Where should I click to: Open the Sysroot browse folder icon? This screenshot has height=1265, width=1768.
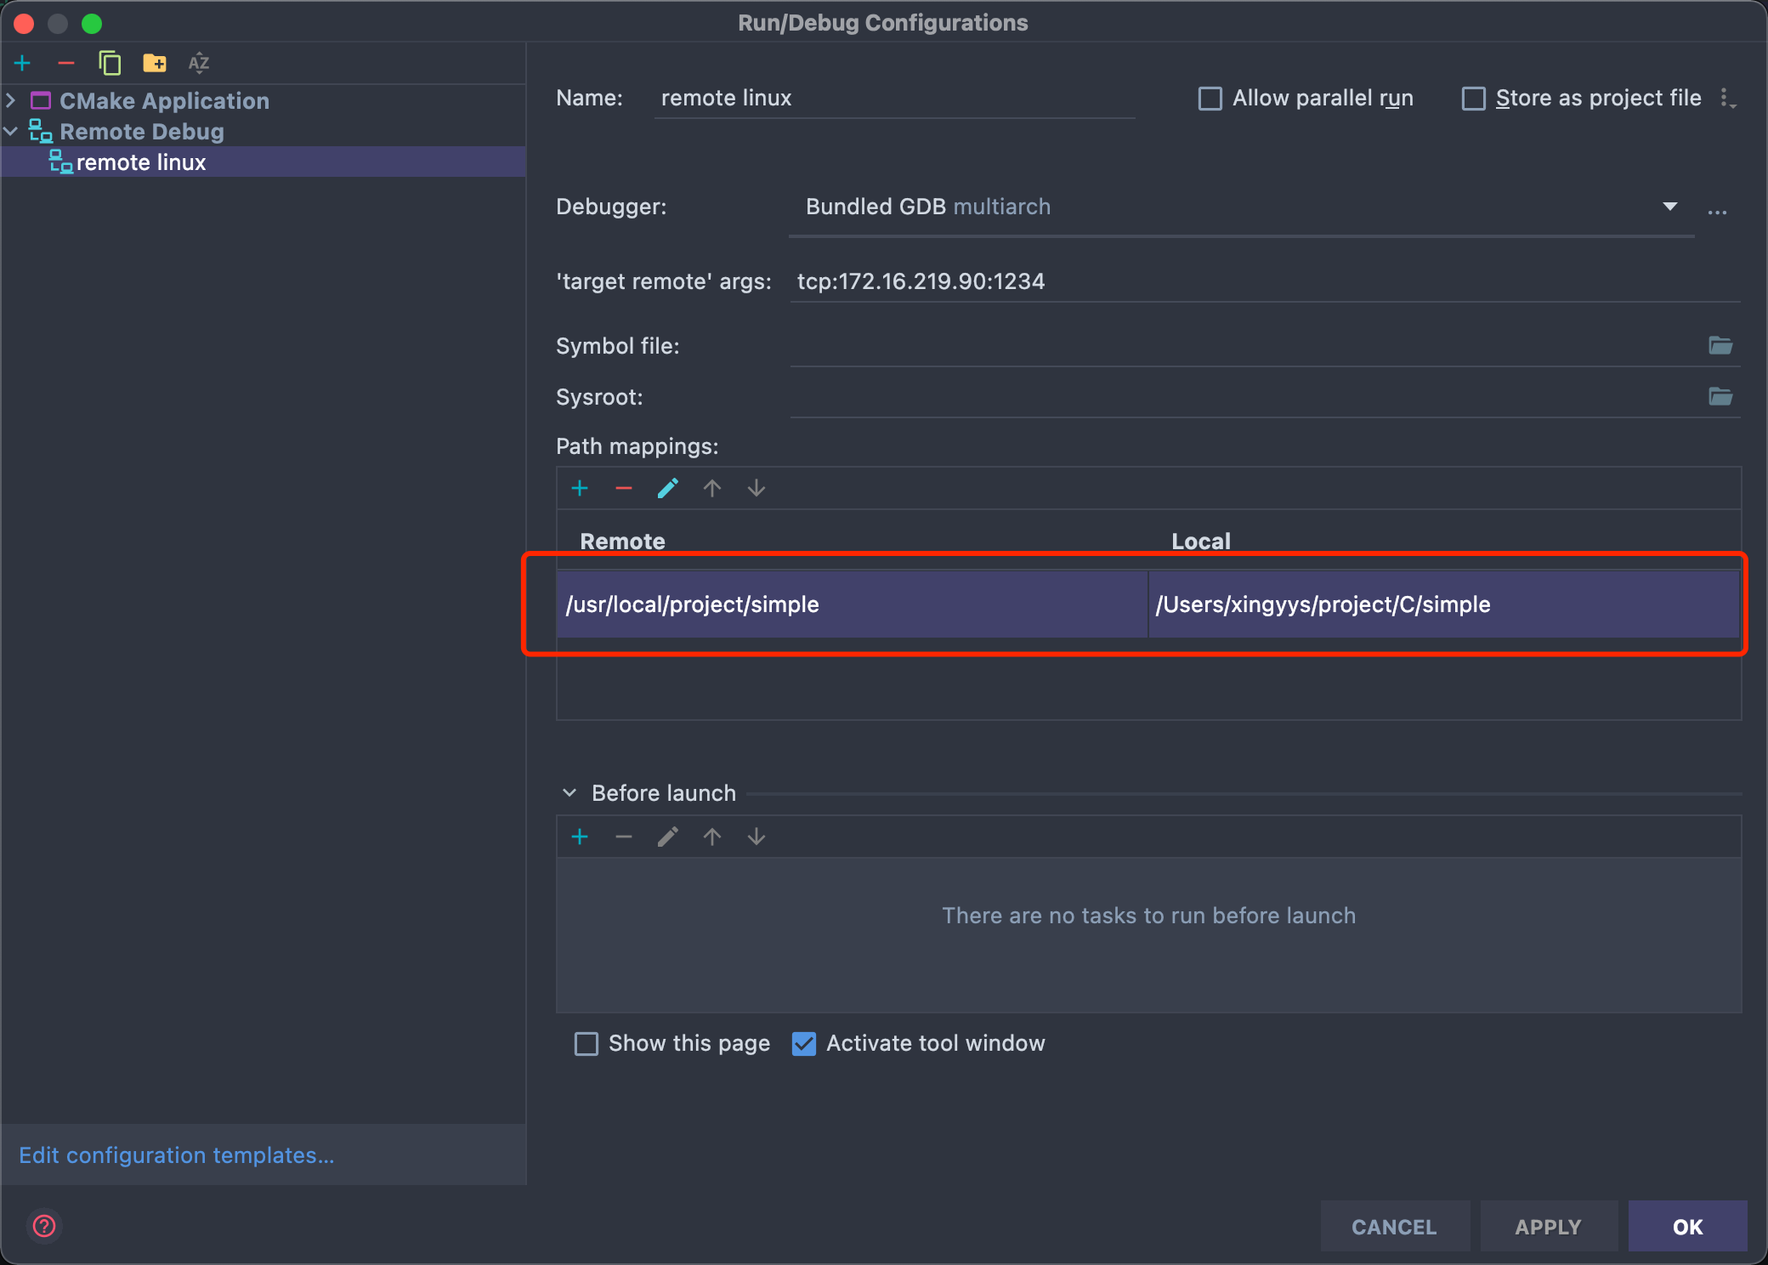tap(1720, 396)
